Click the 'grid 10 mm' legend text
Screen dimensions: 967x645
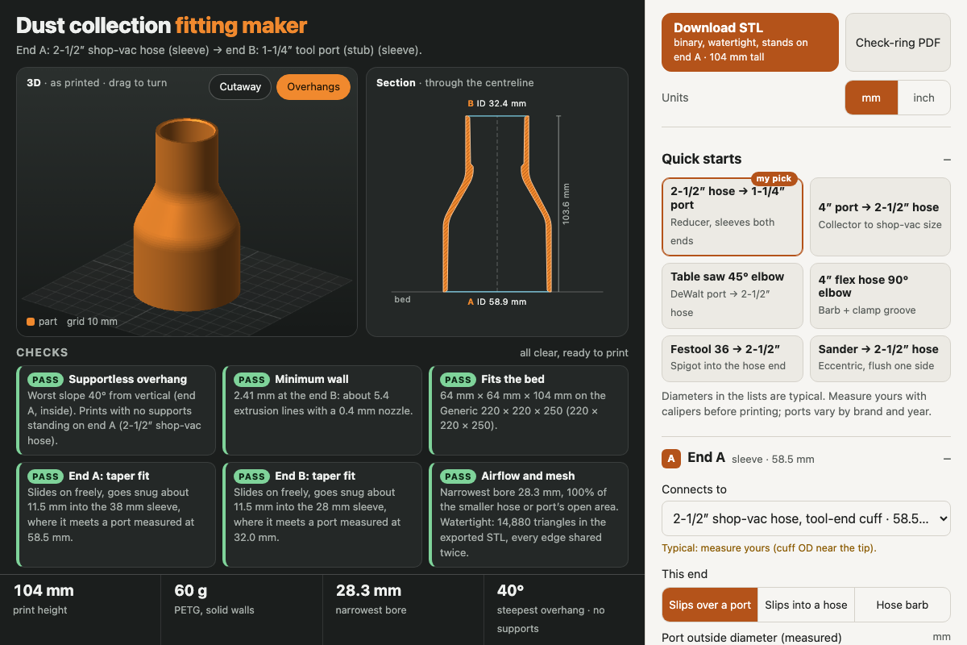92,322
